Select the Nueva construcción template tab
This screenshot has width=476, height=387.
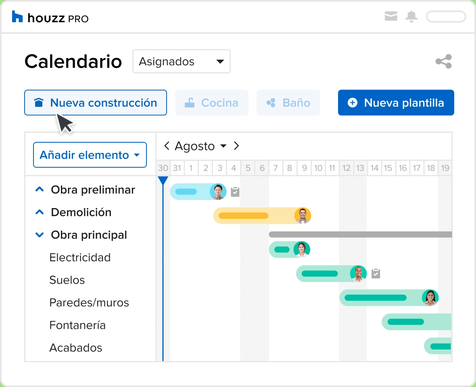96,103
